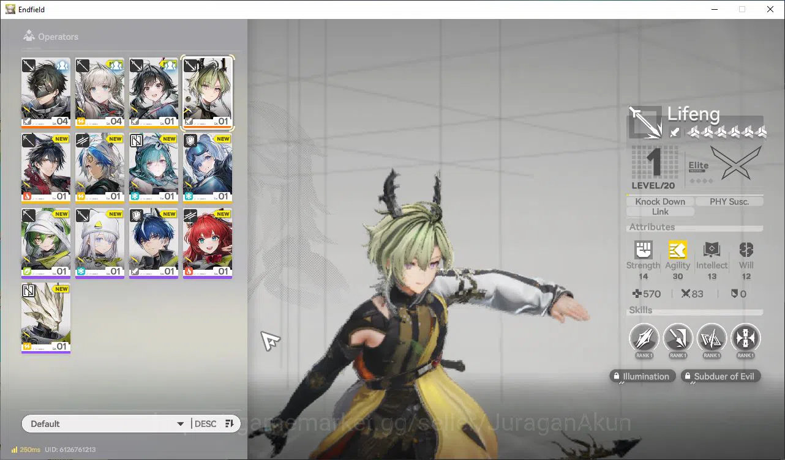
Task: Click the Operators panel title text
Action: click(58, 37)
